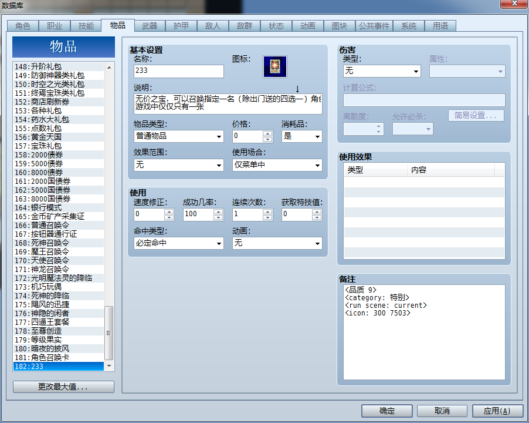Expand the 动画 dropdown

[277, 243]
